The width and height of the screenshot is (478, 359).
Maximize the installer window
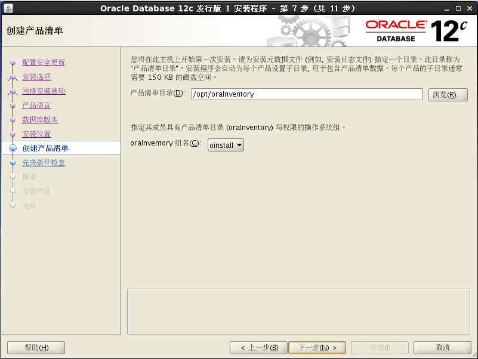pyautogui.click(x=458, y=8)
